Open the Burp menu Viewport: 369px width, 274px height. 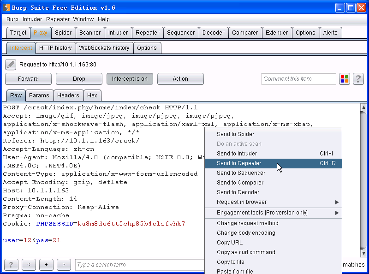coord(12,19)
